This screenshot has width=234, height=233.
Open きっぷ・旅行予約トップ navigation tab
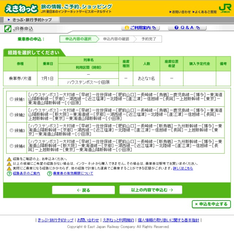(31, 20)
